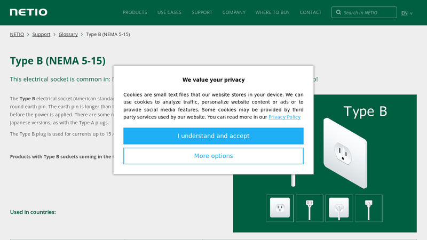Viewport: 427px width, 240px height.
Task: Click the large Type B socket illustration
Action: pyautogui.click(x=345, y=152)
